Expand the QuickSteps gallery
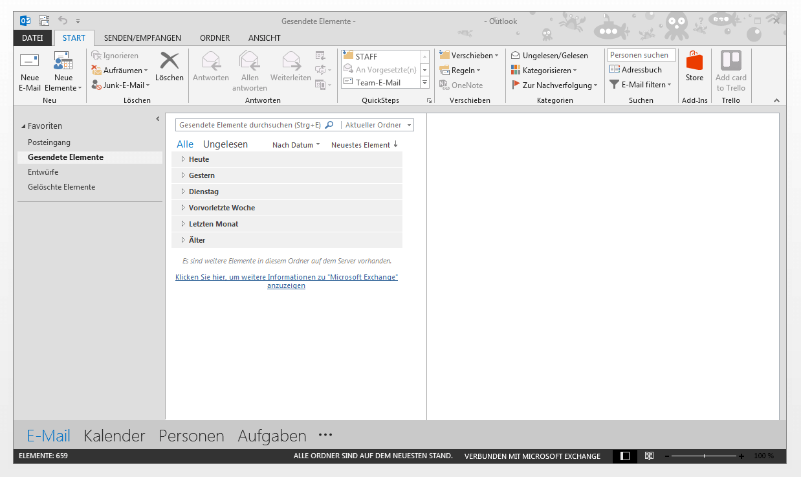 click(x=425, y=82)
